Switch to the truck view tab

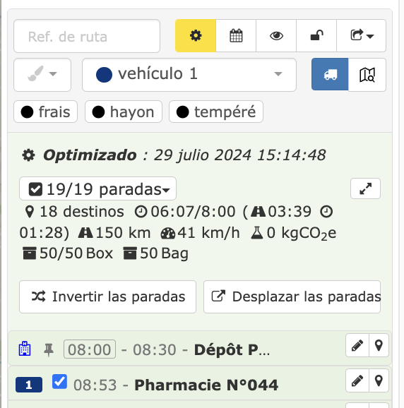pyautogui.click(x=330, y=74)
